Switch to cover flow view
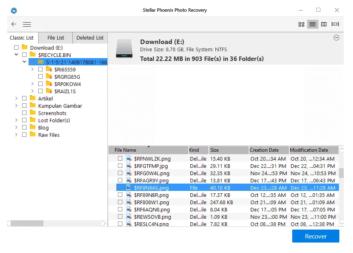Screen dimensions: 353x253 (335, 24)
